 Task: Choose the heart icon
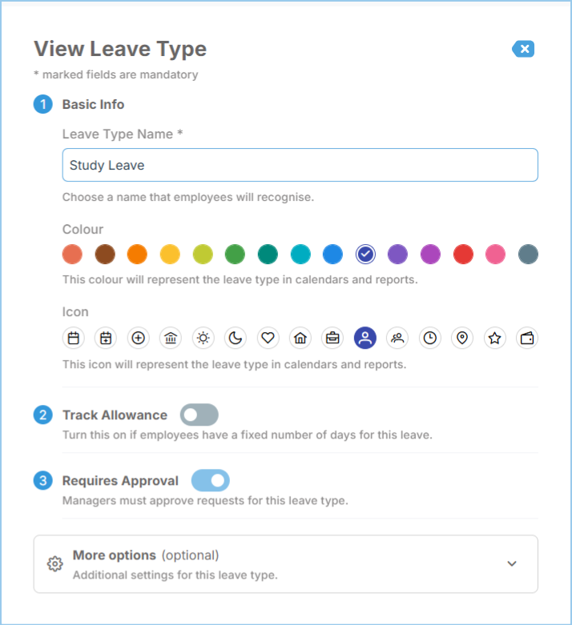click(268, 338)
